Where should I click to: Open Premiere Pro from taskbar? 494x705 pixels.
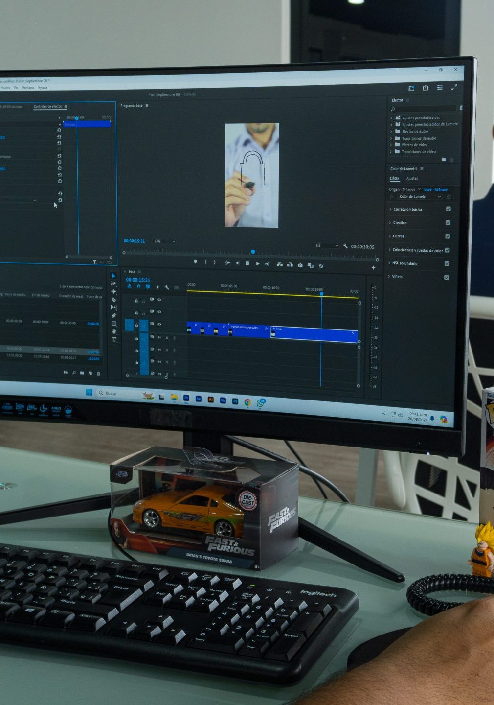(186, 399)
